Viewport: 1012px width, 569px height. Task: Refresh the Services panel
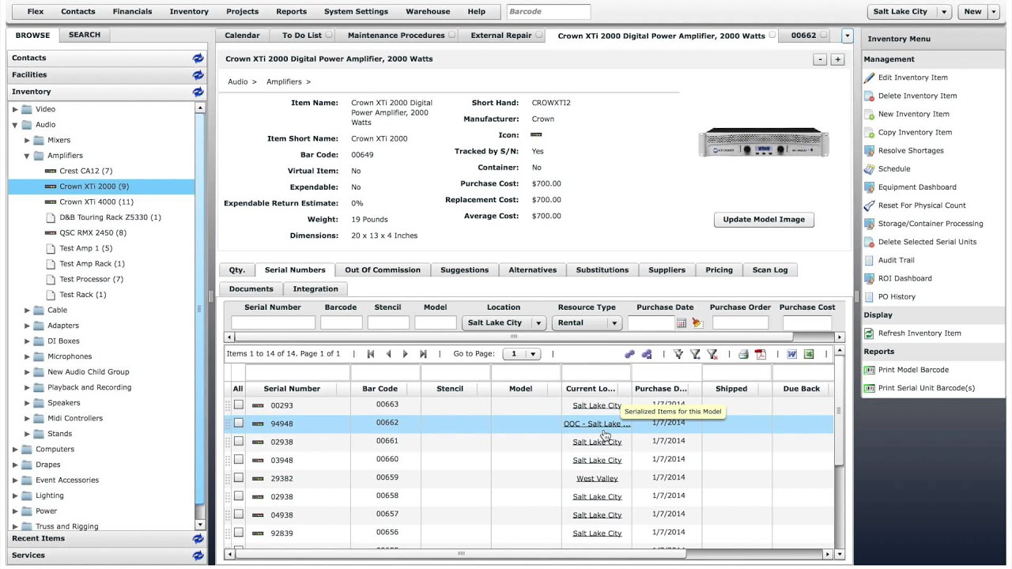click(198, 556)
